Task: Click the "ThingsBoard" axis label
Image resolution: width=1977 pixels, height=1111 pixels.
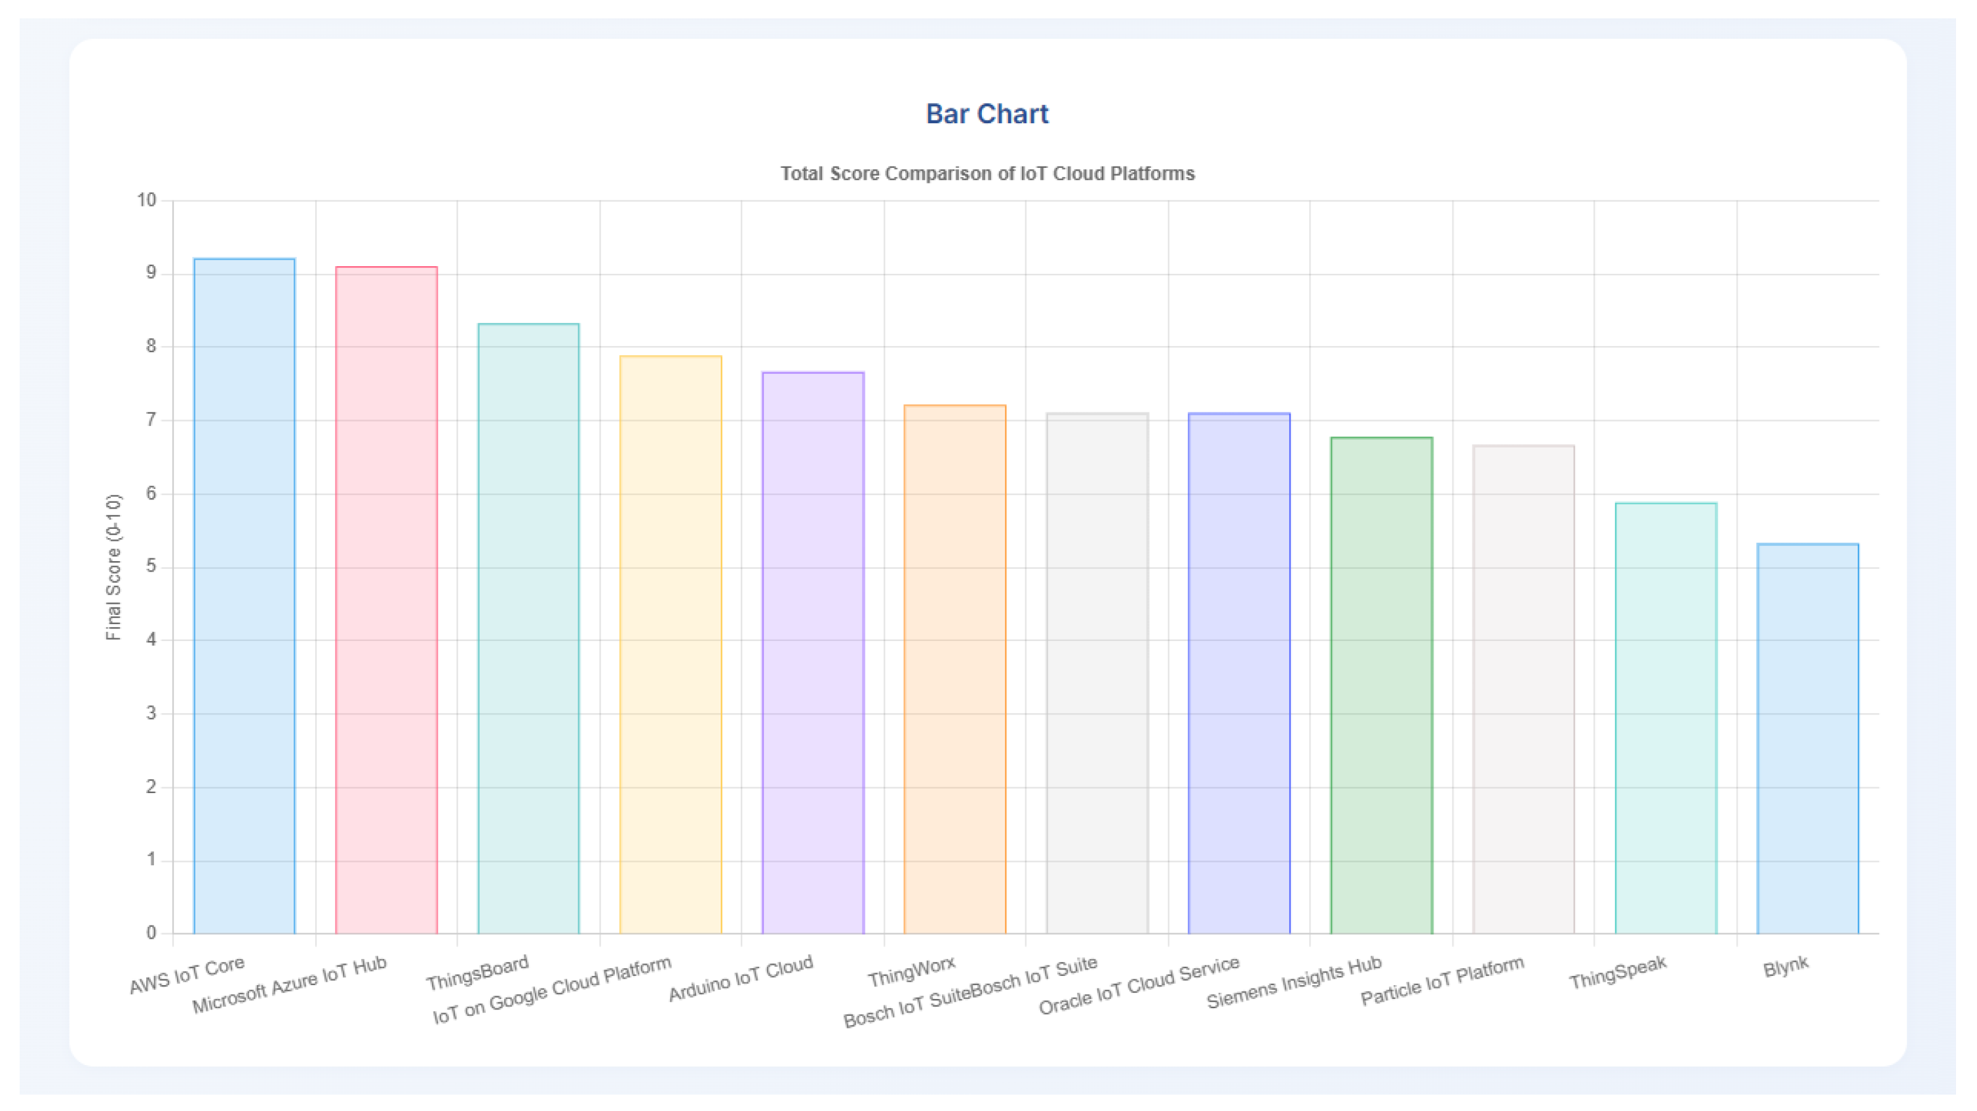Action: [477, 972]
